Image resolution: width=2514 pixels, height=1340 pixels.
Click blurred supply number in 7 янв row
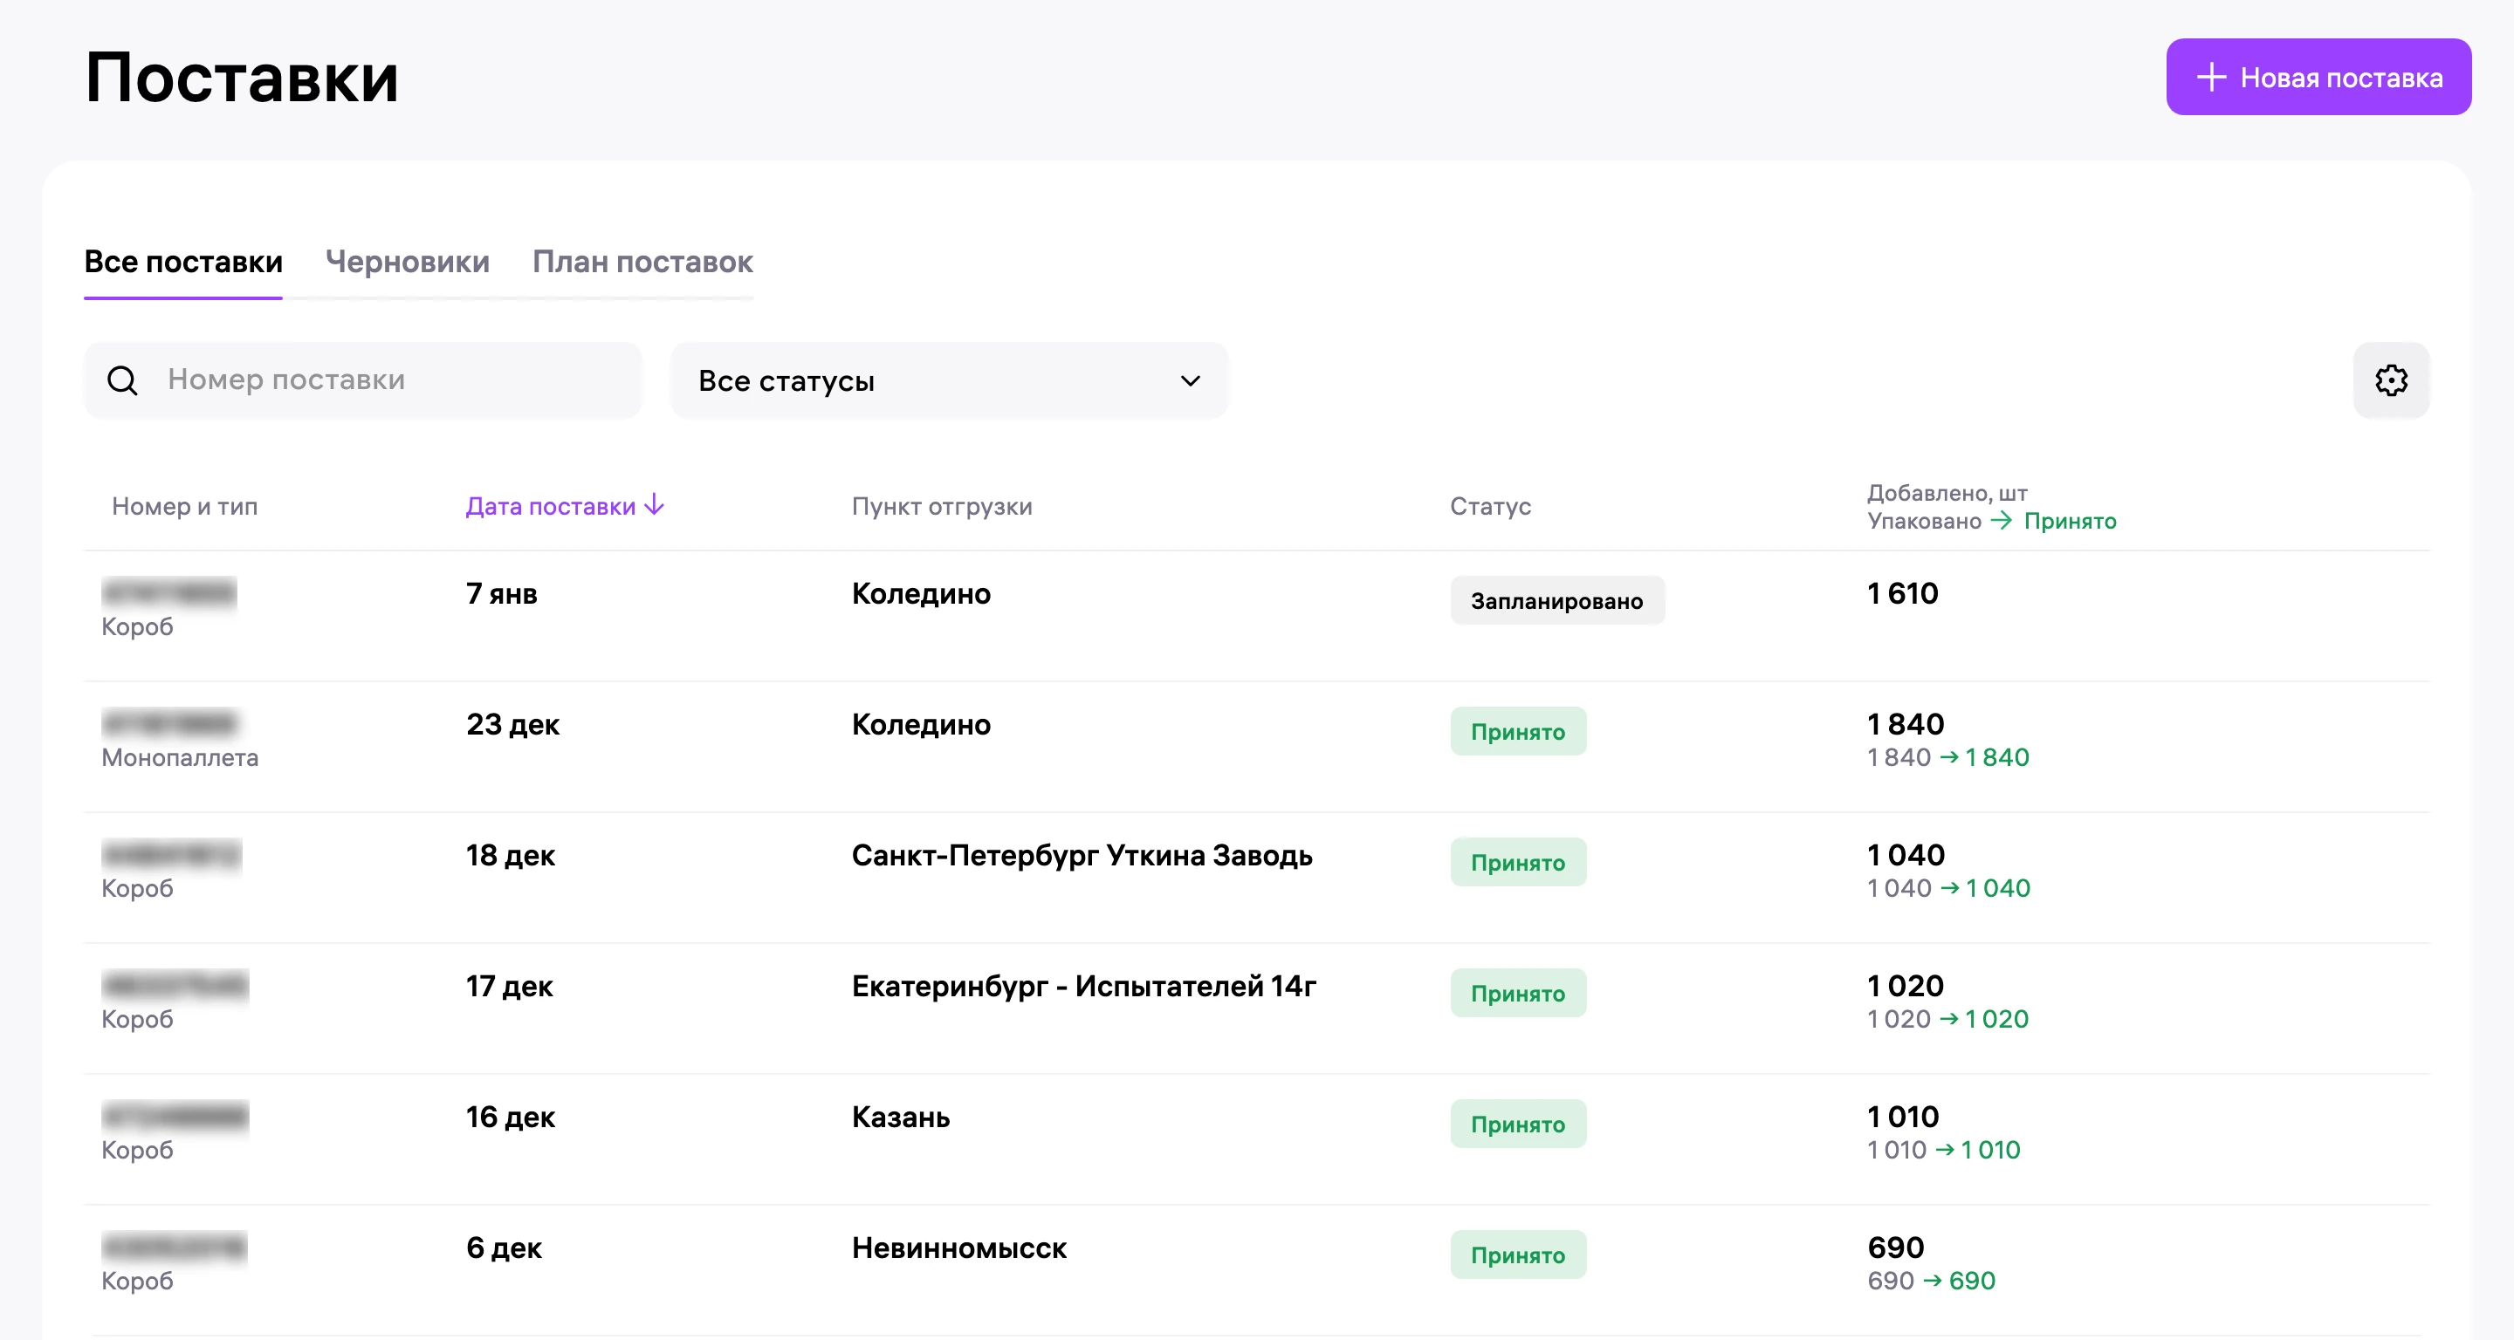coord(170,593)
